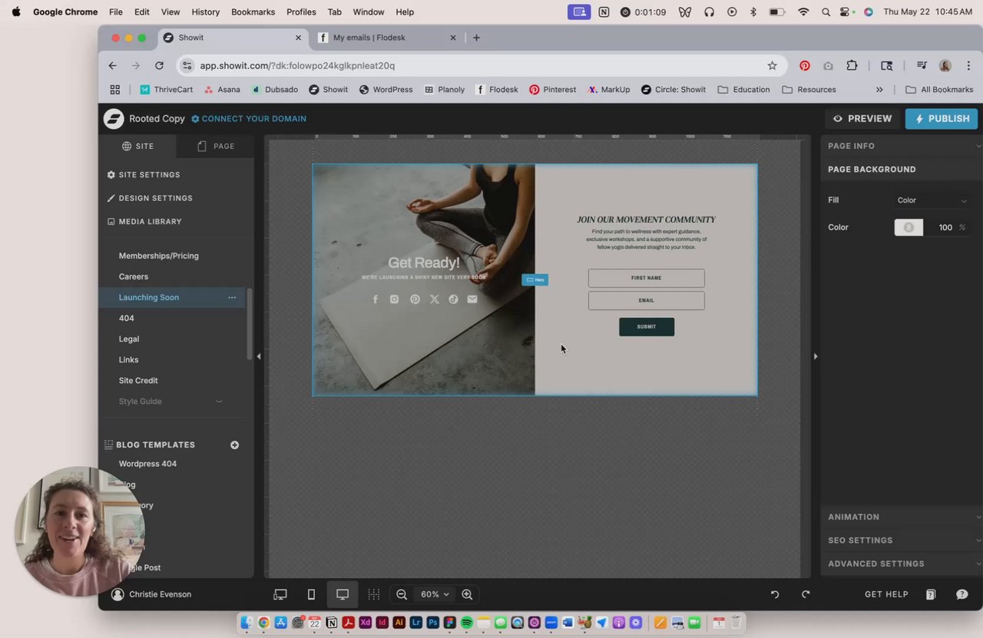The image size is (983, 638).
Task: Open the 60% zoom level dropdown
Action: click(x=434, y=594)
